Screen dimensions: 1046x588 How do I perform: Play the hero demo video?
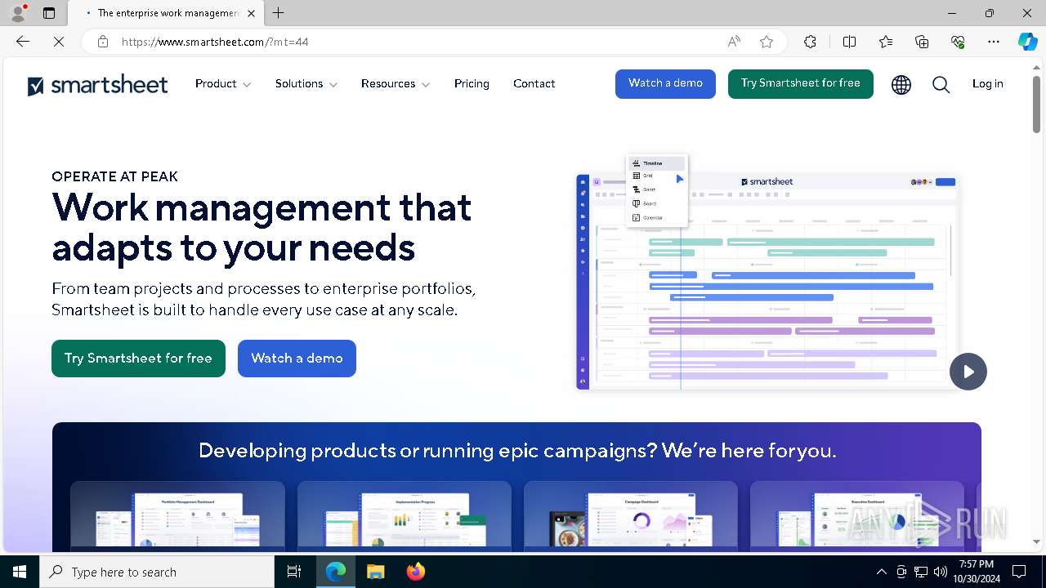point(968,372)
